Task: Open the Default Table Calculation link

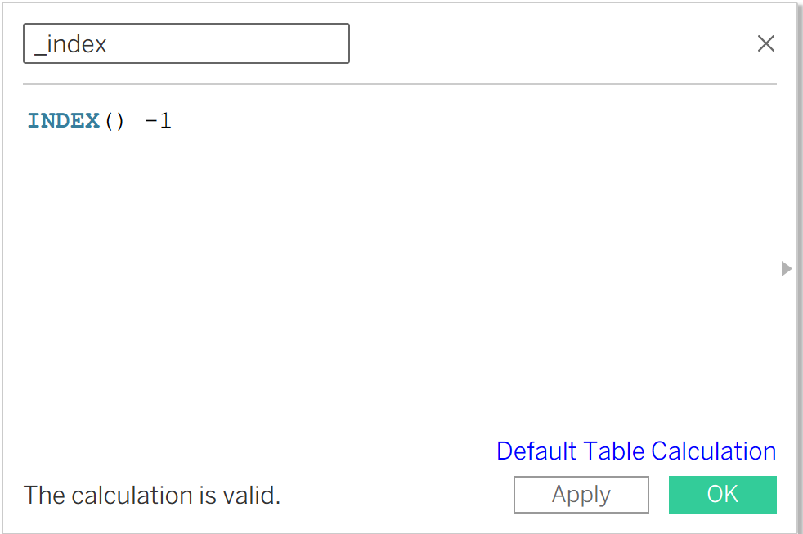Action: [x=635, y=451]
